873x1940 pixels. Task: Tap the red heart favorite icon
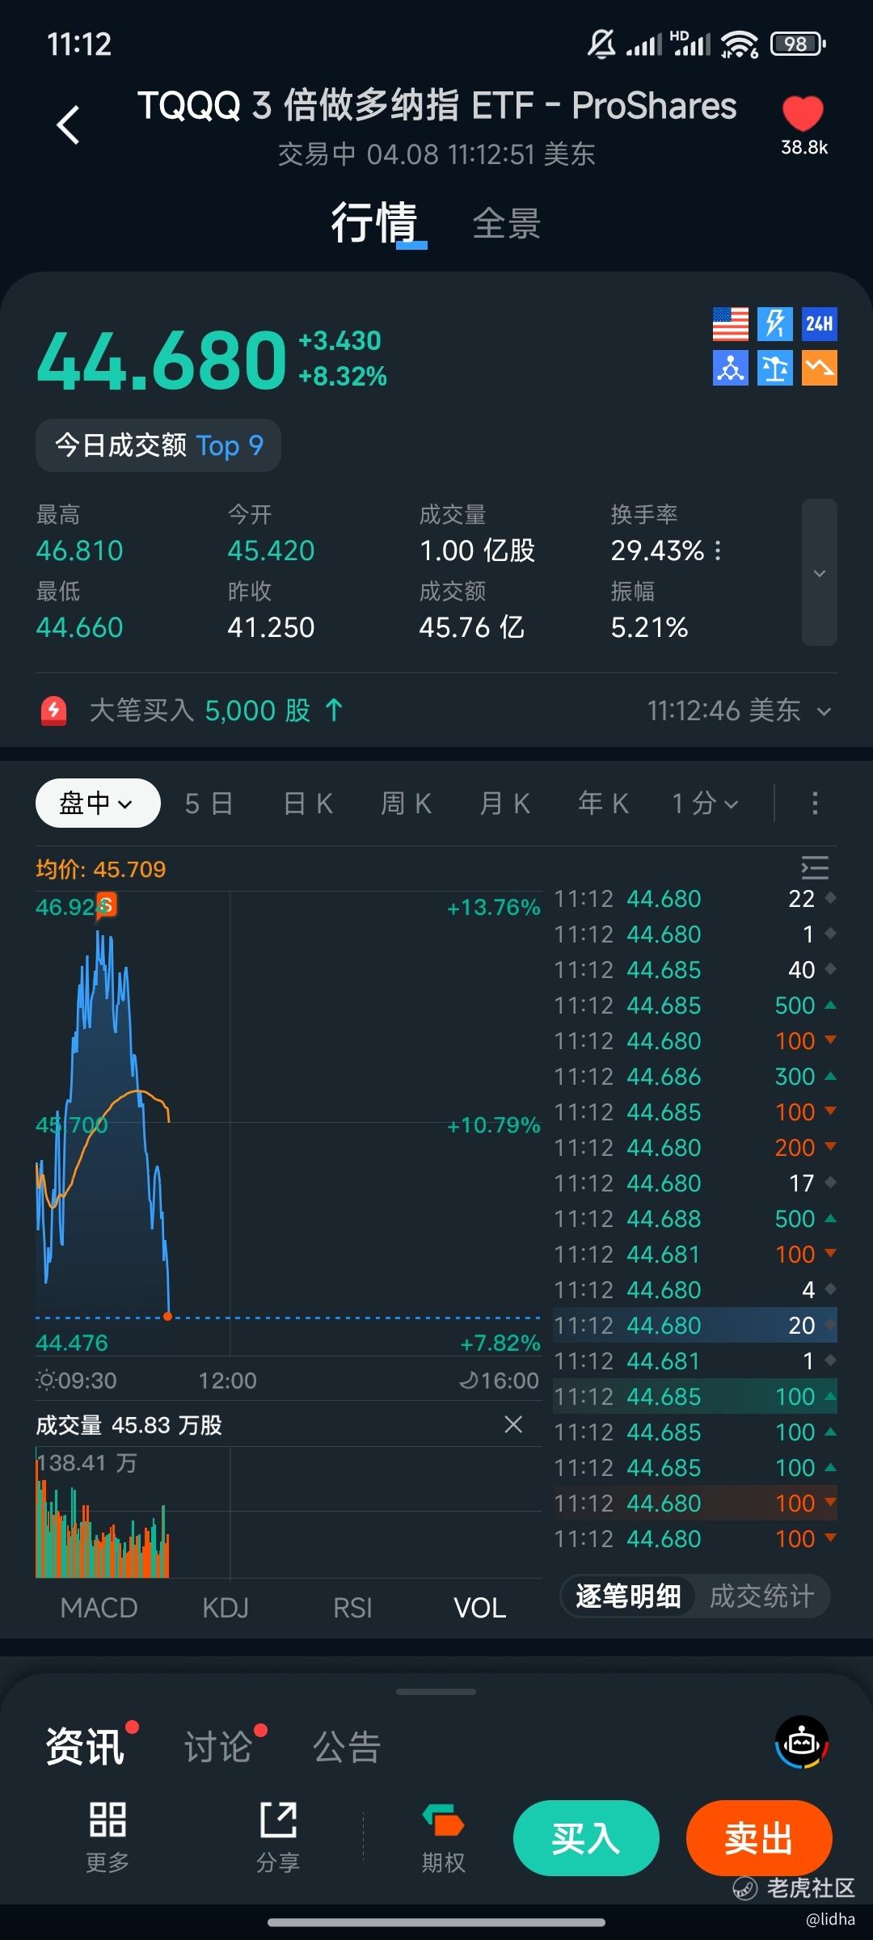coord(803,113)
